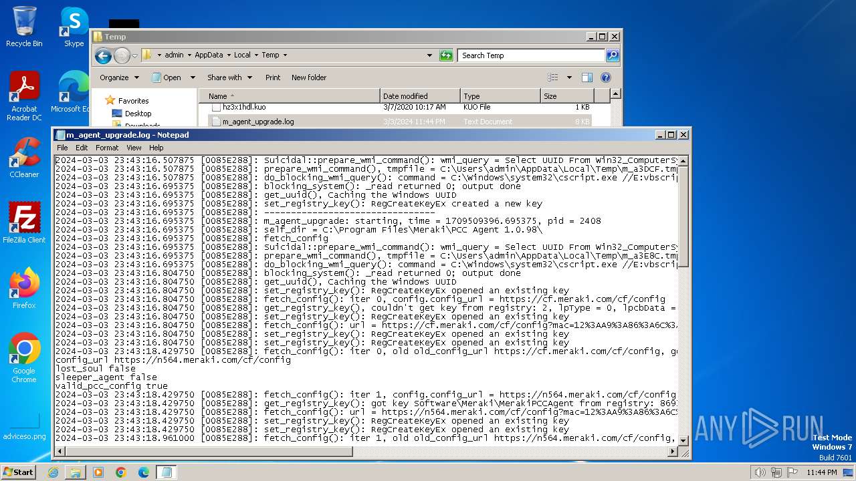Viewport: 856px width, 481px height.
Task: Open Notepad's Help menu
Action: click(x=156, y=148)
